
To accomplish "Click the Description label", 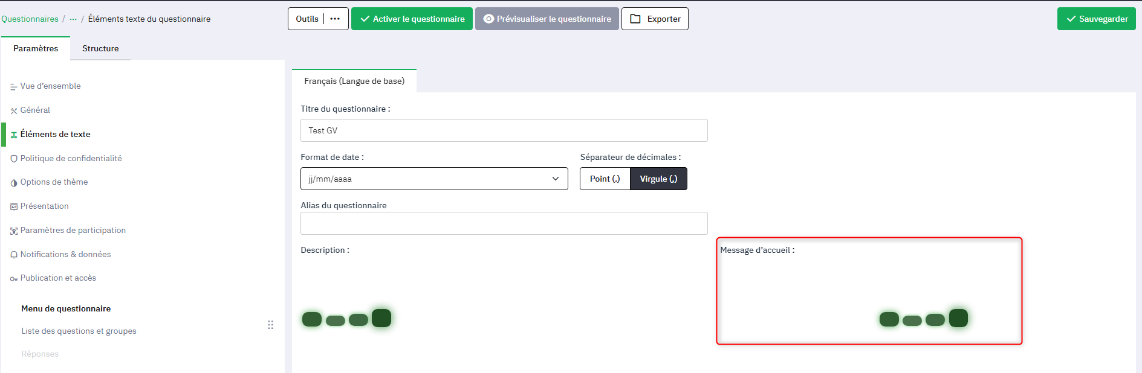I will coord(325,250).
